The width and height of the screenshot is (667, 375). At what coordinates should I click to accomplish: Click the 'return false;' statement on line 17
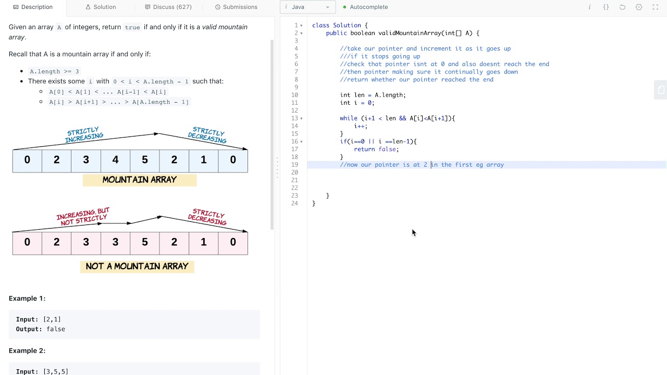(376, 149)
